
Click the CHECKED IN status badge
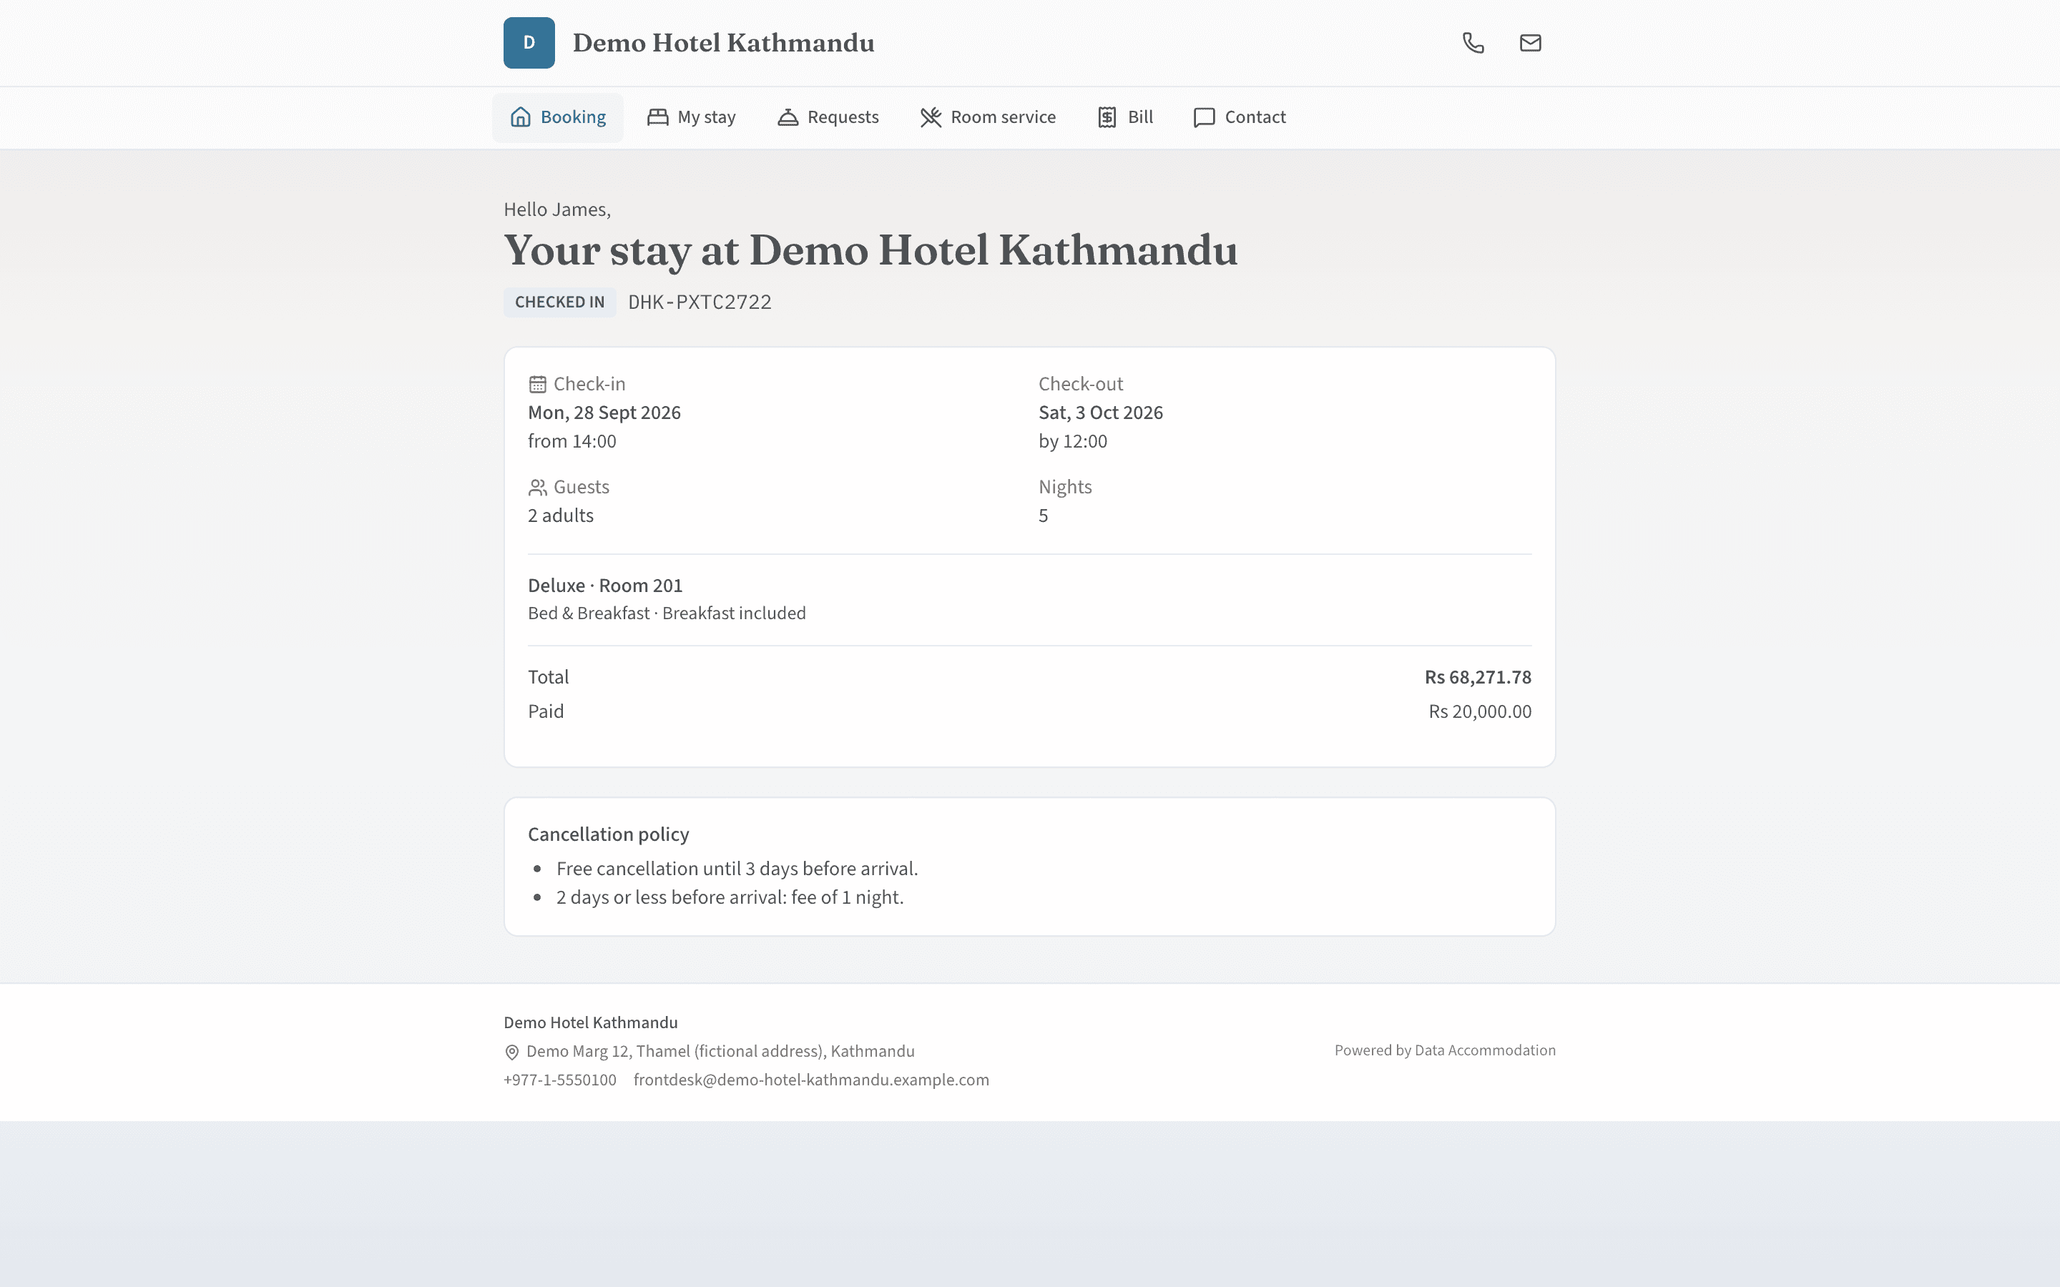[x=560, y=302]
